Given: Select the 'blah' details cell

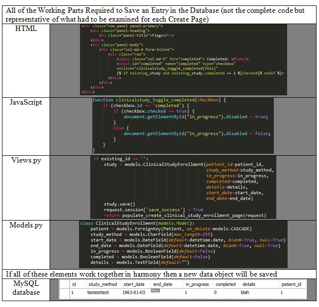Looking at the screenshot, I should pyautogui.click(x=245, y=292).
